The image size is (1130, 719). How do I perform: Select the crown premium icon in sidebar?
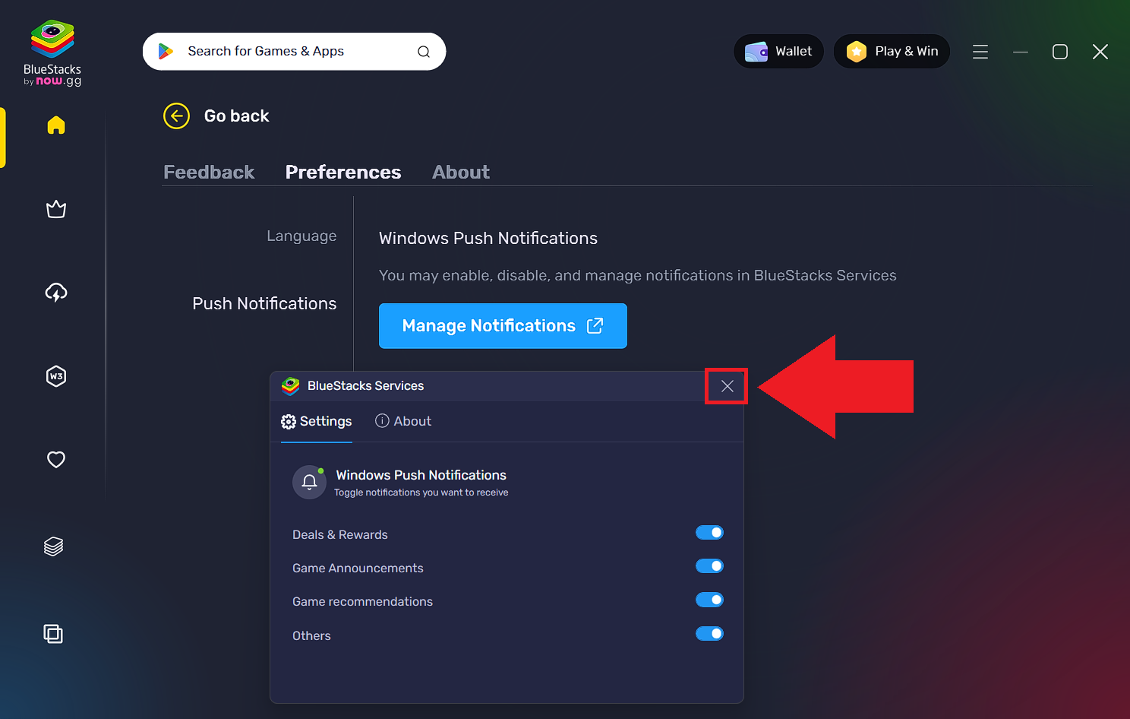point(56,209)
